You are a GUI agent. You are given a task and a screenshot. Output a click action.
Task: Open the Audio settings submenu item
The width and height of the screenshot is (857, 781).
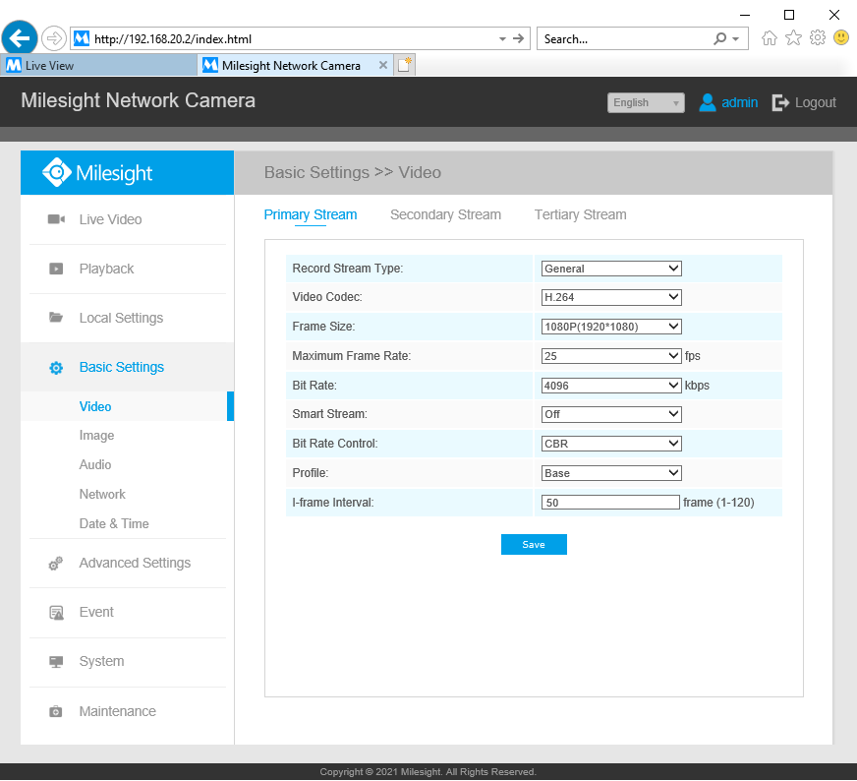(95, 465)
